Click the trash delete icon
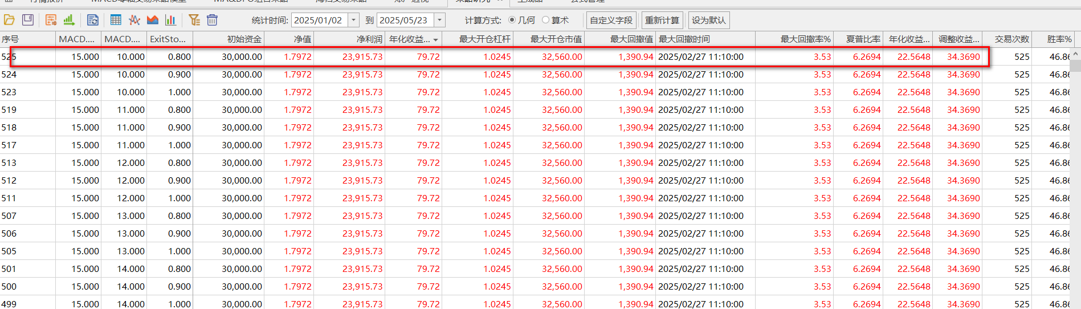Image resolution: width=1081 pixels, height=309 pixels. click(x=212, y=20)
